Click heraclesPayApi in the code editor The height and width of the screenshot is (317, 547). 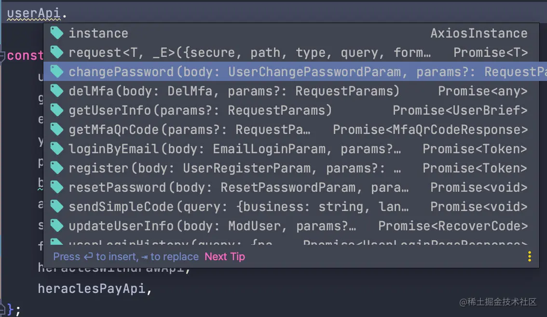point(91,289)
